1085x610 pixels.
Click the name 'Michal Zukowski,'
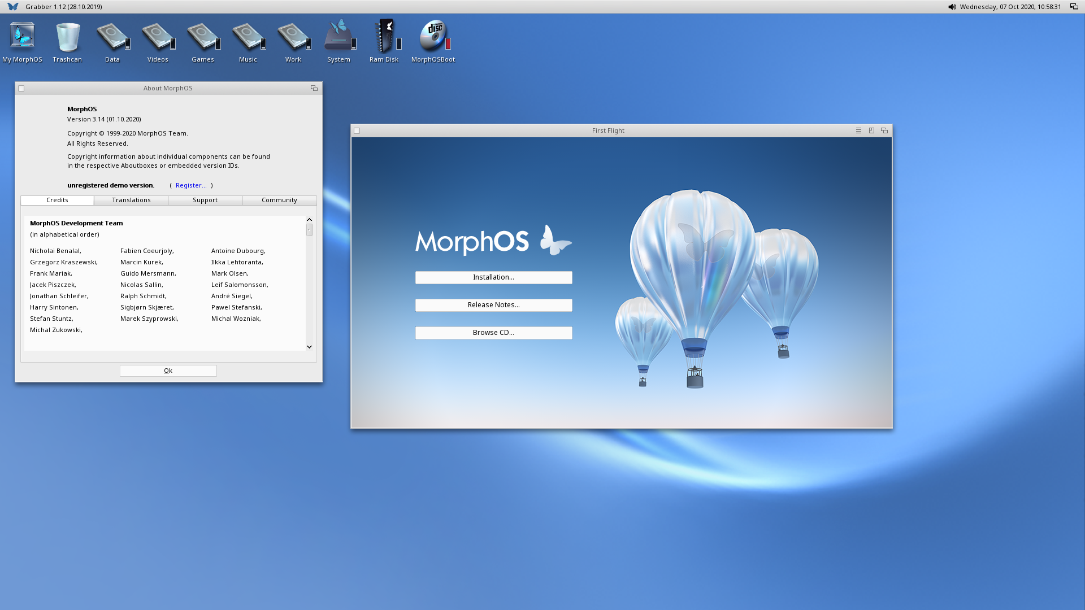click(56, 330)
